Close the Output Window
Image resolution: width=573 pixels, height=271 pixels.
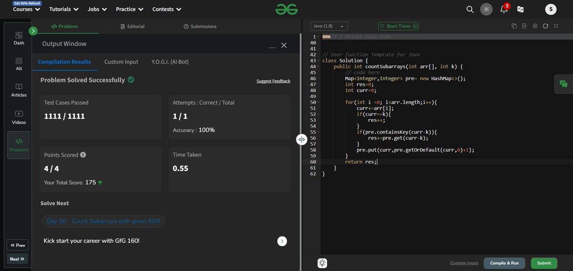click(284, 45)
